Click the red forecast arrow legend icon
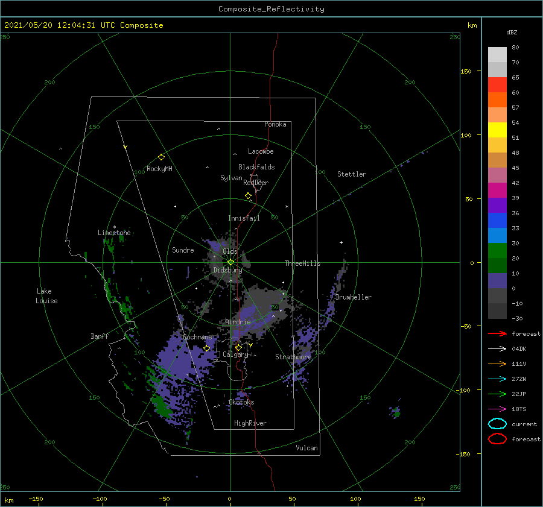The width and height of the screenshot is (543, 507). (497, 333)
